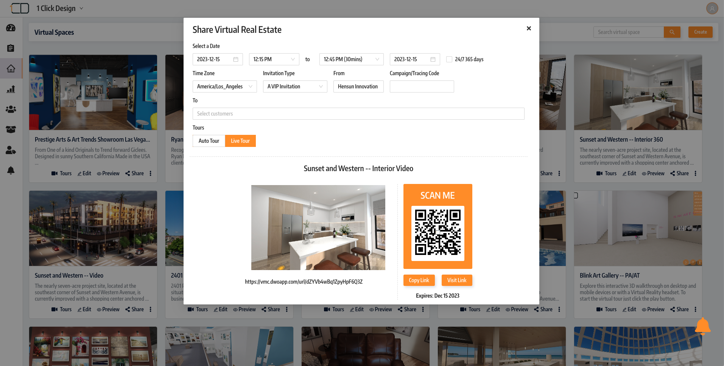Click the Blink Art Gallery -- PA/AT title
Viewport: 724px width, 366px height.
[x=610, y=275]
